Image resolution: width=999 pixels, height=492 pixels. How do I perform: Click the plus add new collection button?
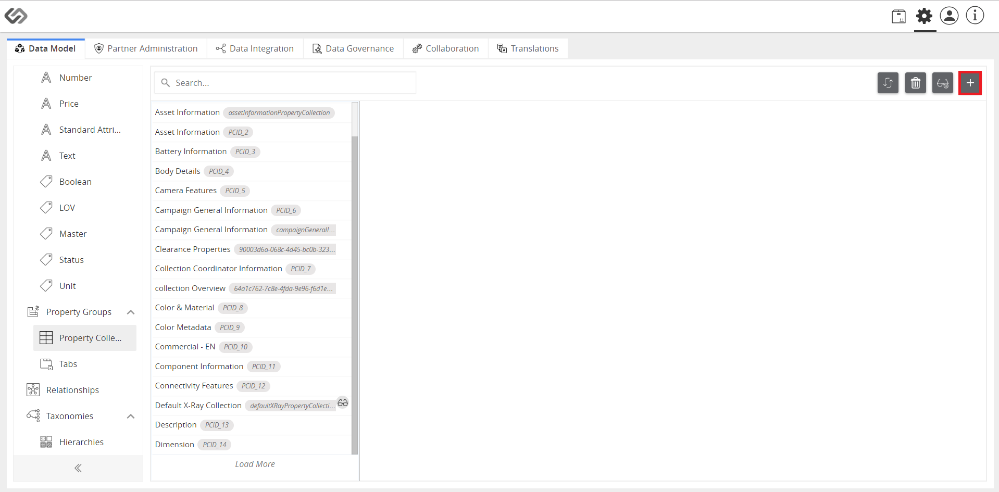click(970, 83)
